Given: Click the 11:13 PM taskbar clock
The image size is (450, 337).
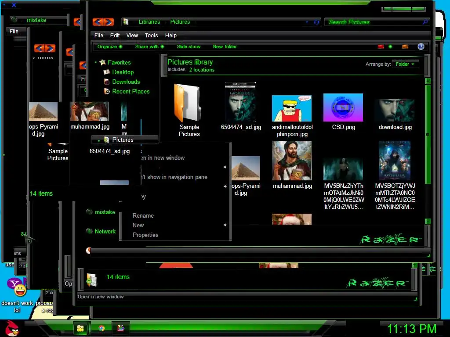Looking at the screenshot, I should (x=412, y=329).
